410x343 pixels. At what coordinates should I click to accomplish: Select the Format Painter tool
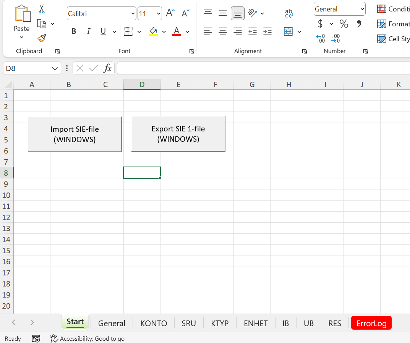pos(41,38)
